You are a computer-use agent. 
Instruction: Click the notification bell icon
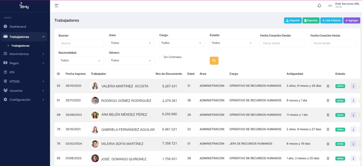coord(319,6)
